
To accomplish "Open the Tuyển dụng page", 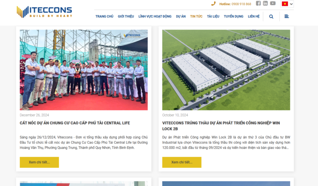I will pos(234,16).
